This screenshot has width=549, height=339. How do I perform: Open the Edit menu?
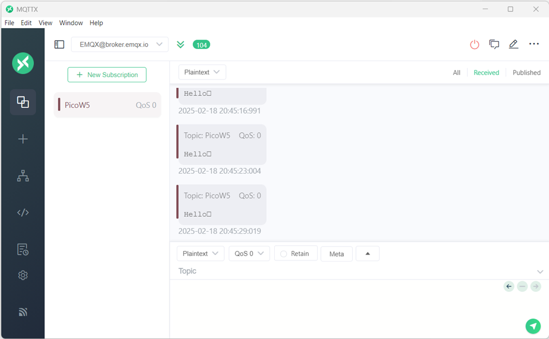coord(26,23)
